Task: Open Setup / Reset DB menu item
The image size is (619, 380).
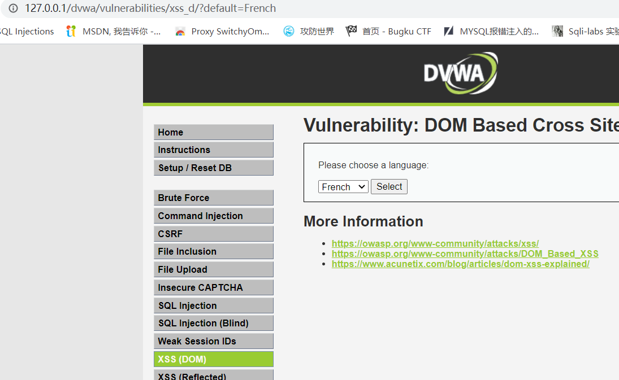Action: click(213, 168)
